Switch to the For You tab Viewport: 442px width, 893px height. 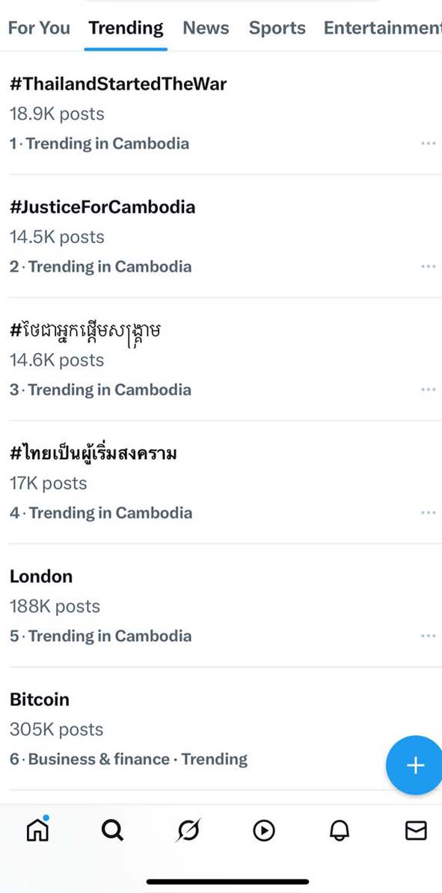[40, 28]
